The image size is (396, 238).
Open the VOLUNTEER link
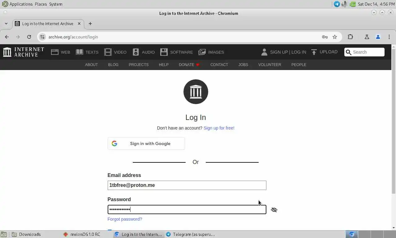(x=270, y=65)
